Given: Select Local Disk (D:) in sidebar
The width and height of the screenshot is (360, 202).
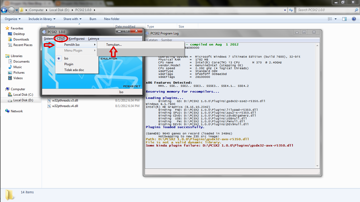Looking at the screenshot, I should pyautogui.click(x=23, y=100).
